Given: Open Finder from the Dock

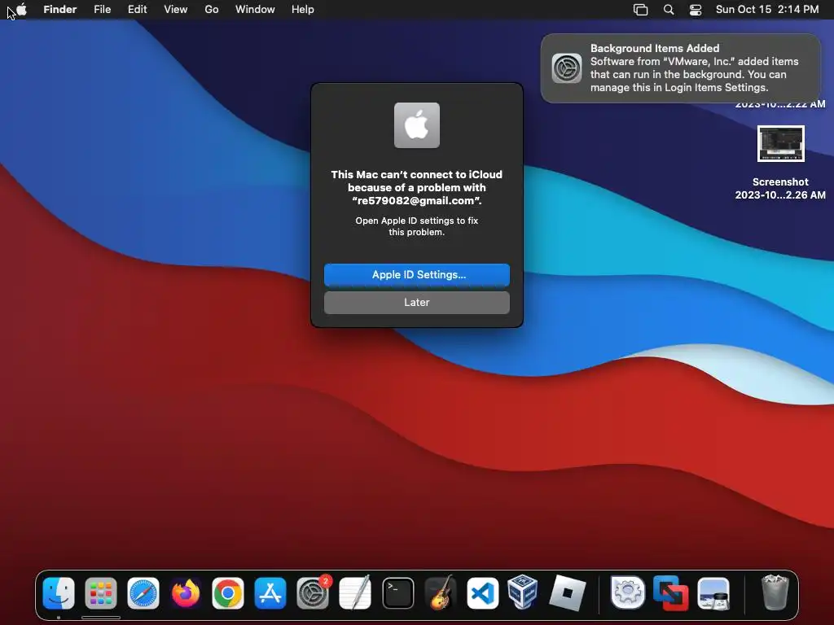Looking at the screenshot, I should pos(59,593).
